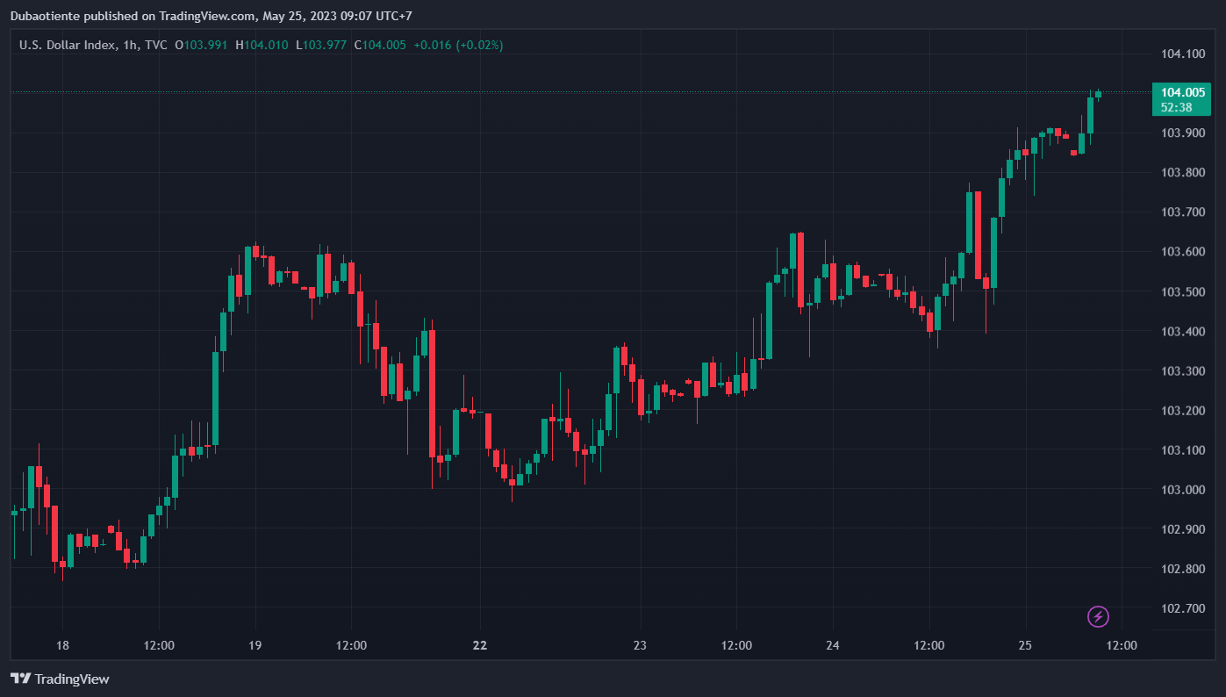The height and width of the screenshot is (697, 1226).
Task: Click the purple lightning bolt icon
Action: pyautogui.click(x=1098, y=616)
